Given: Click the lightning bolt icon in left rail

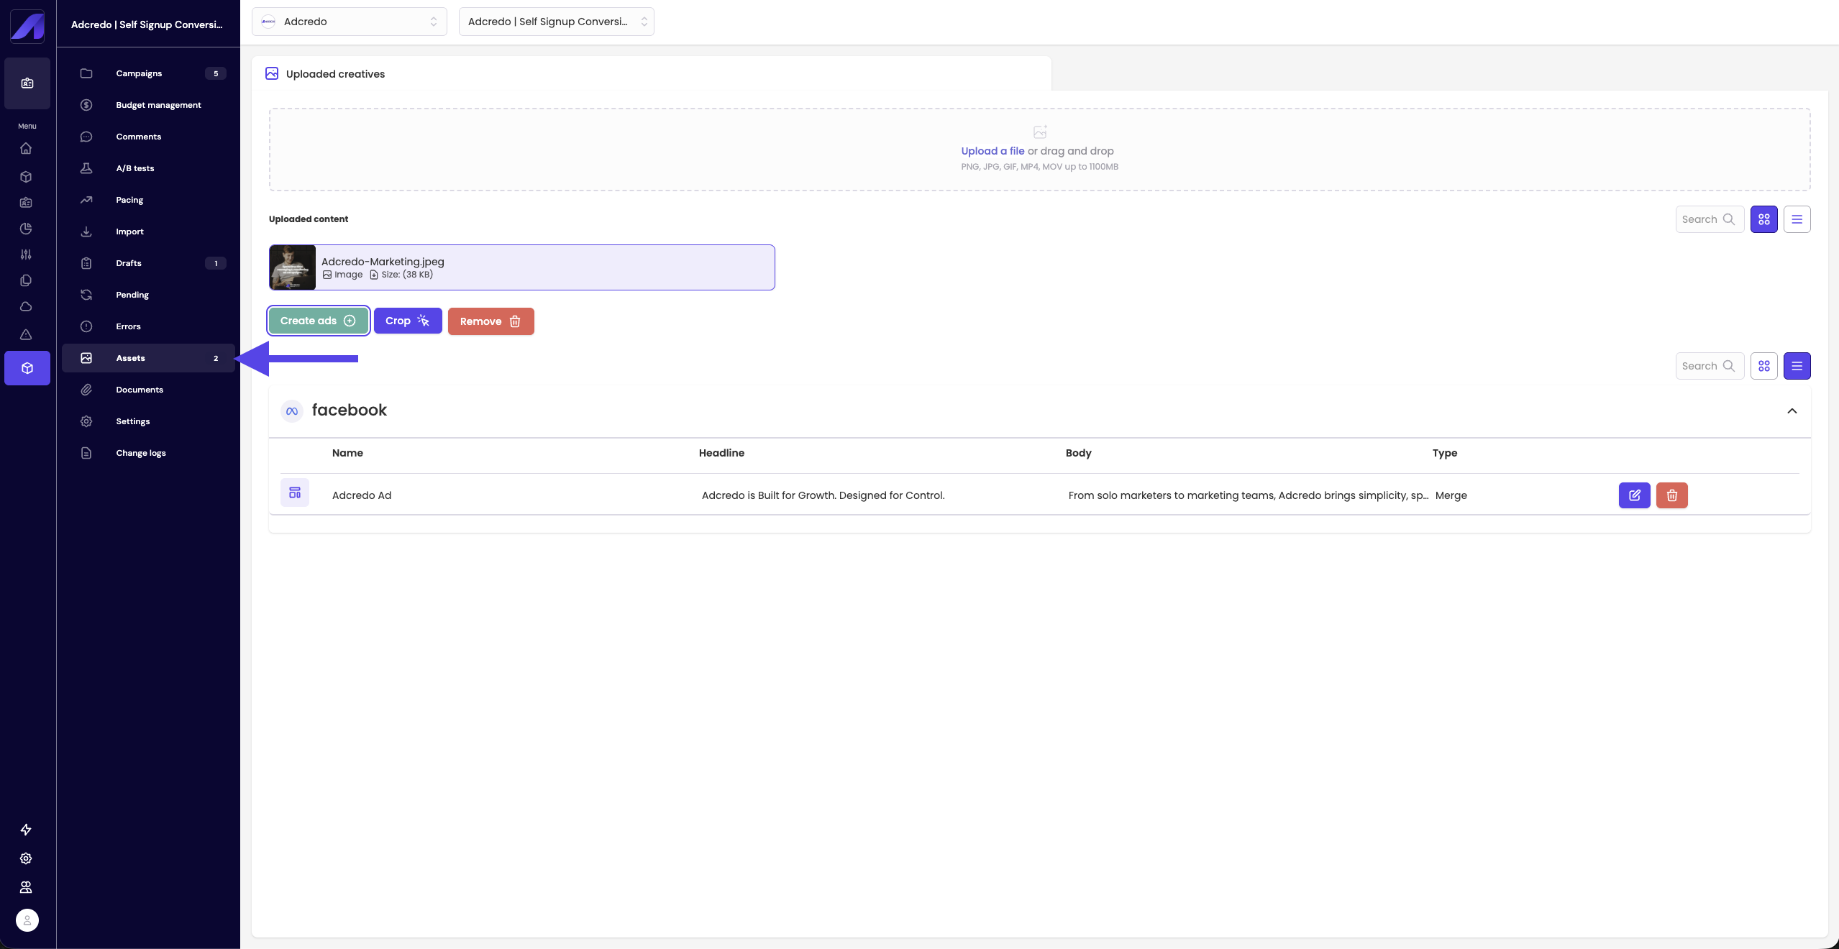Looking at the screenshot, I should point(27,830).
